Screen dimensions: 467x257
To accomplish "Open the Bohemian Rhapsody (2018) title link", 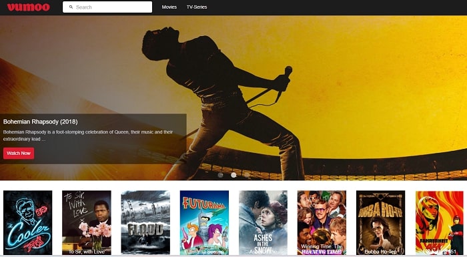I will point(41,121).
